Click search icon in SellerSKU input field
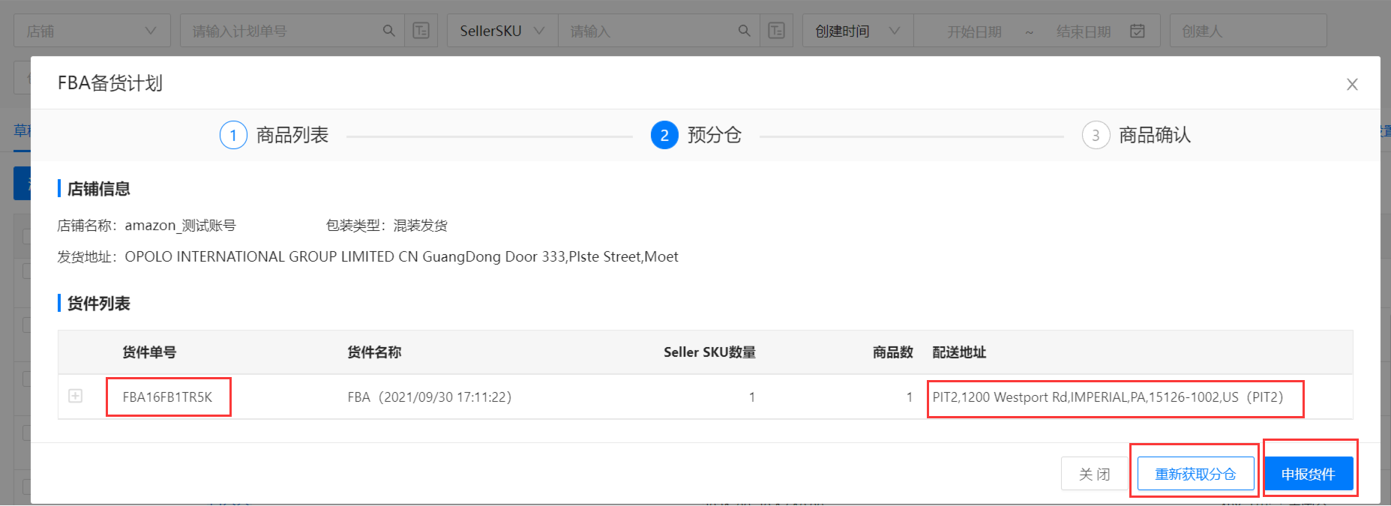Image resolution: width=1391 pixels, height=506 pixels. pos(744,31)
